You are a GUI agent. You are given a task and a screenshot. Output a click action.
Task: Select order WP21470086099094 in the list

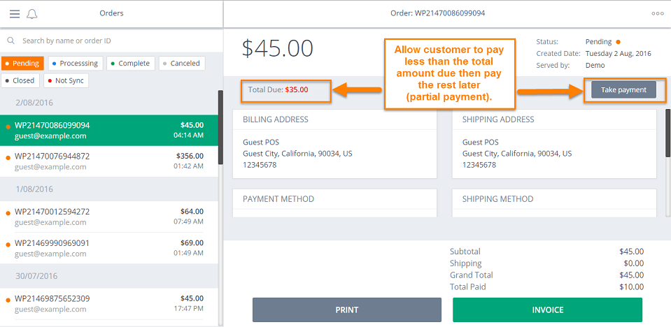(108, 131)
